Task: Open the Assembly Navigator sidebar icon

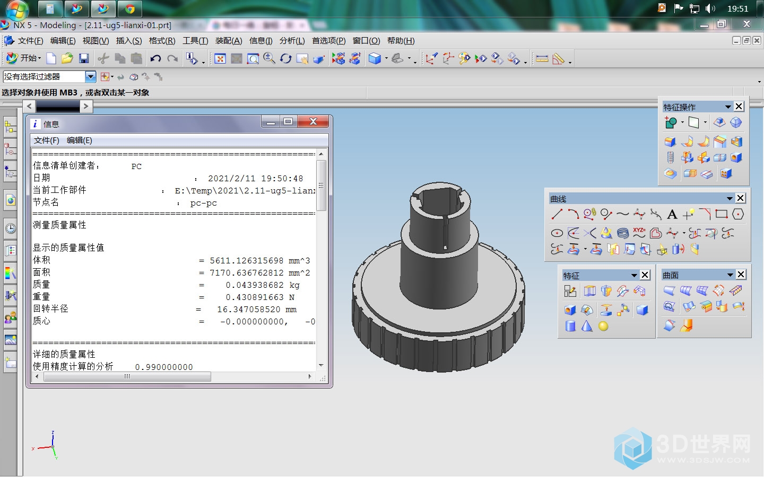Action: (10, 127)
